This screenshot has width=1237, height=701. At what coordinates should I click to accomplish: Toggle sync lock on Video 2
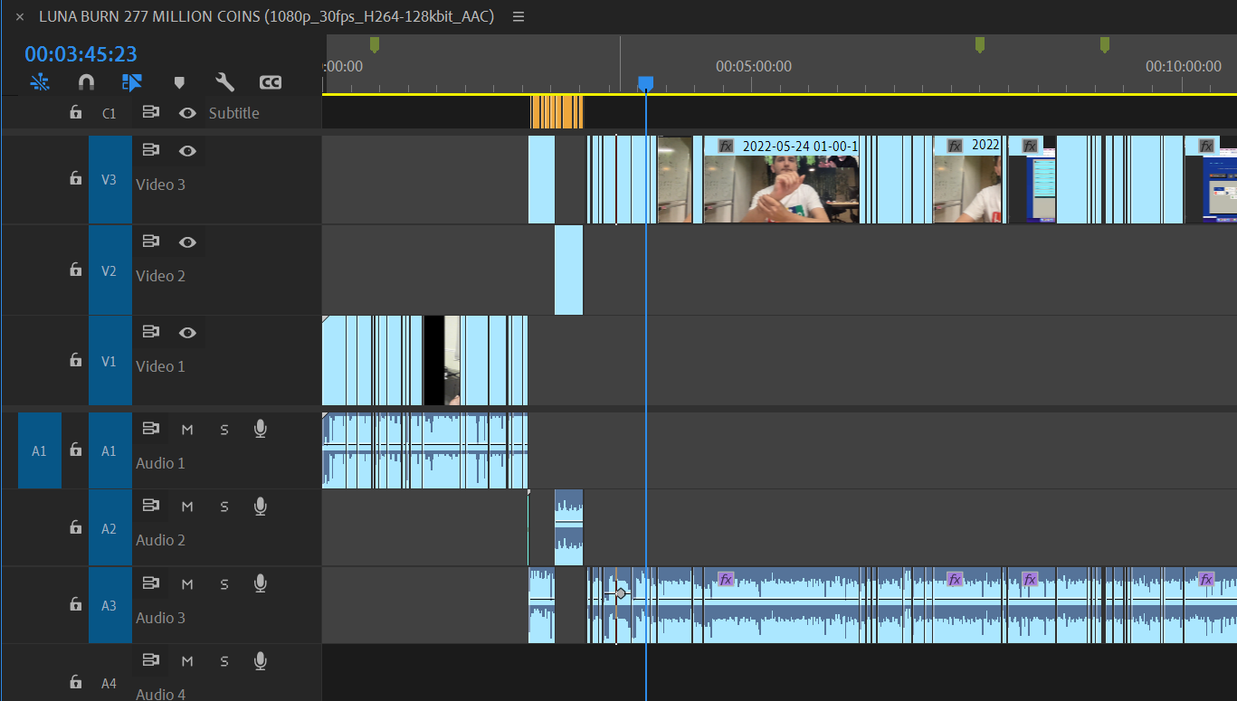[151, 242]
